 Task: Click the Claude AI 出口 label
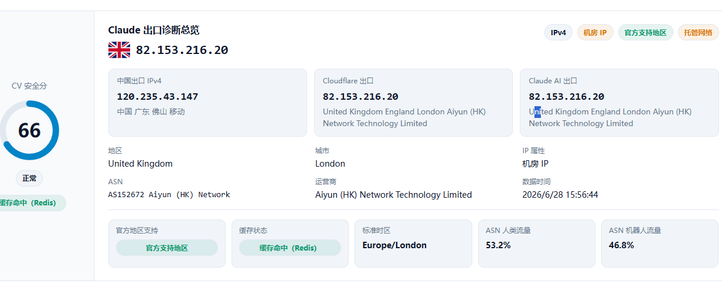553,81
